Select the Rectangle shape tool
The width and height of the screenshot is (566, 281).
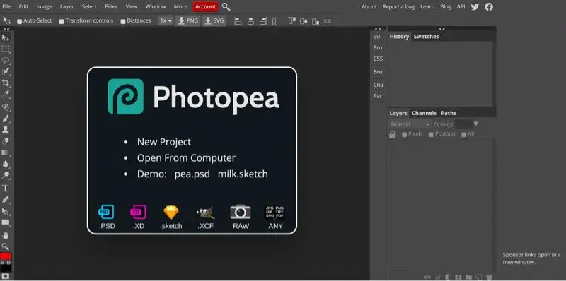[x=6, y=222]
